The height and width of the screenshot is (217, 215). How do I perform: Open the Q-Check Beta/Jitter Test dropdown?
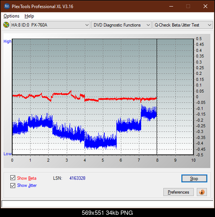click(182, 25)
